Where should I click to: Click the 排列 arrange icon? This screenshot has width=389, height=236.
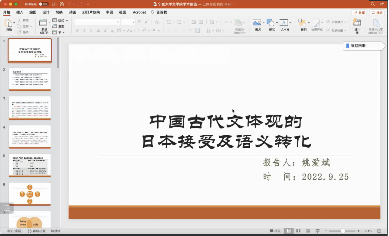point(302,23)
